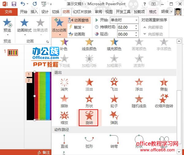Click the 持续时间 duration field 02.00

tap(126, 27)
